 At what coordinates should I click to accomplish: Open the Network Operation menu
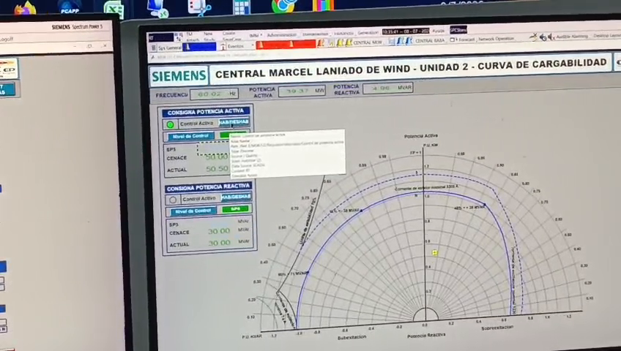(x=496, y=39)
